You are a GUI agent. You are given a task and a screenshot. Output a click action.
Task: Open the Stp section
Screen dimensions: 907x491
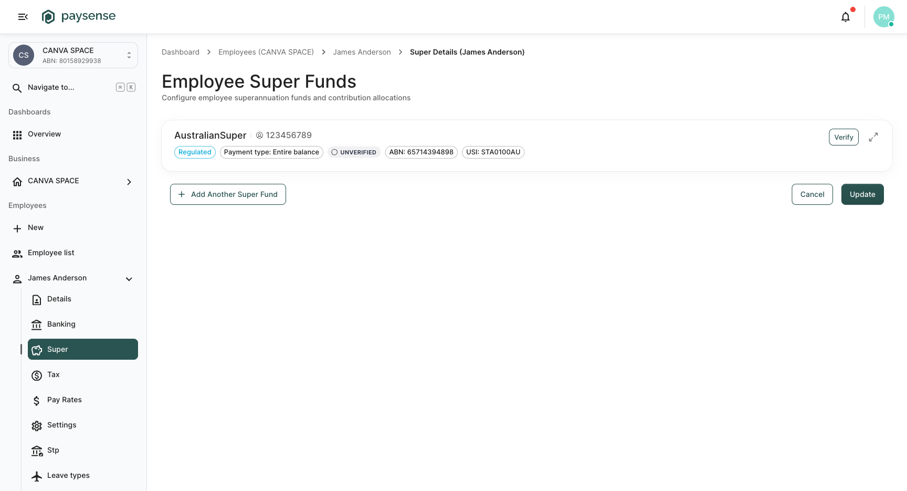pyautogui.click(x=83, y=451)
